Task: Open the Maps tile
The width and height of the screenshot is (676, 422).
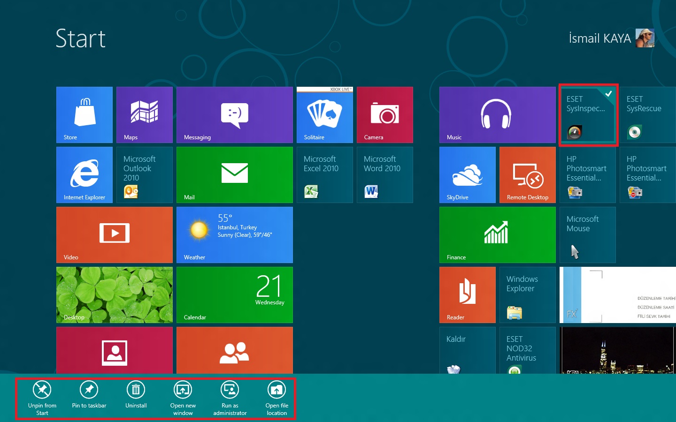Action: 145,115
